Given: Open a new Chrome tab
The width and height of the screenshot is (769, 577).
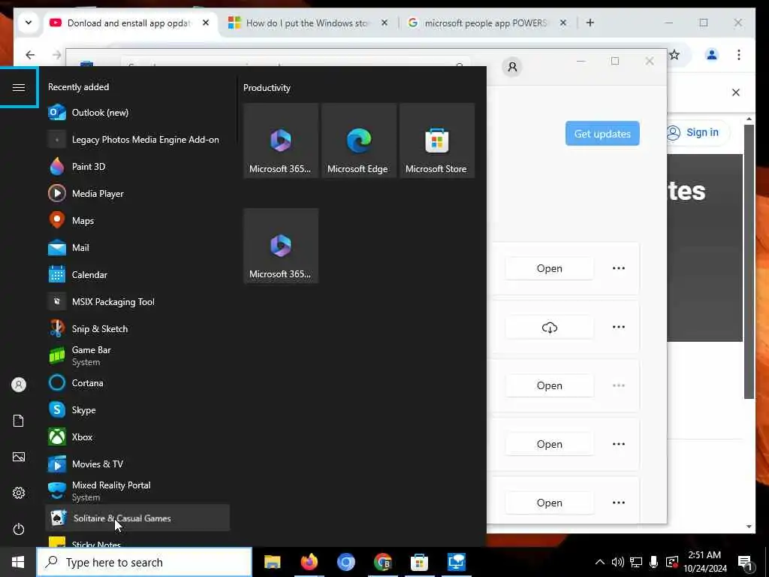Looking at the screenshot, I should (590, 23).
